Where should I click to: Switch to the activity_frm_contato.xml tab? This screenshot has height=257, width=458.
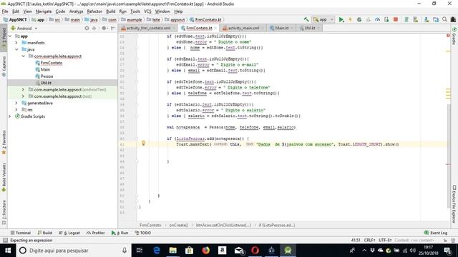[148, 28]
